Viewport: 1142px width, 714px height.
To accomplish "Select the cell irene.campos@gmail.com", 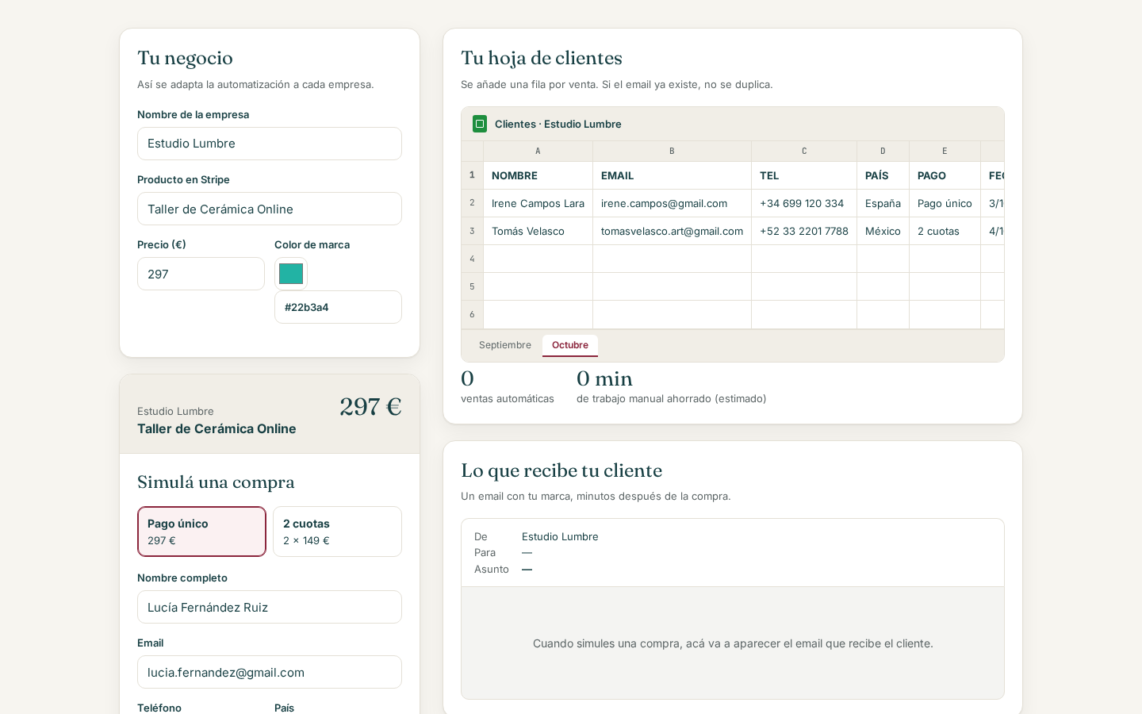I will click(672, 203).
